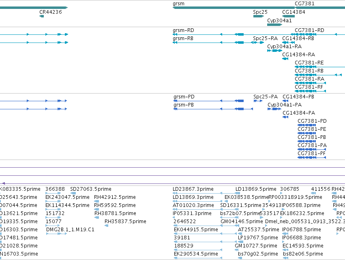Open the Spc25-PA protein label
Screen dimensions: 345x260
click(x=266, y=97)
